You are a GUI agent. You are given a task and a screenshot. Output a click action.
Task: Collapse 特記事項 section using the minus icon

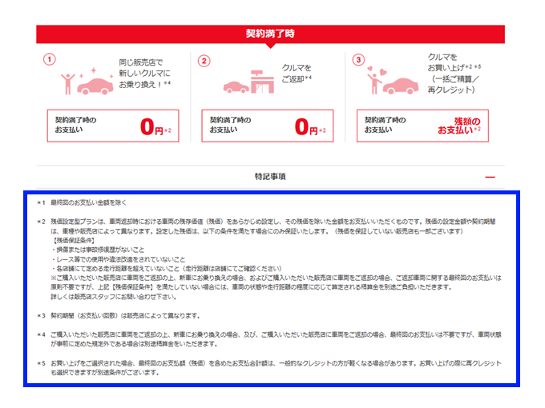tap(490, 177)
